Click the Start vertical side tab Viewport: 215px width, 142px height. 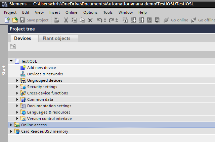click(x=4, y=70)
